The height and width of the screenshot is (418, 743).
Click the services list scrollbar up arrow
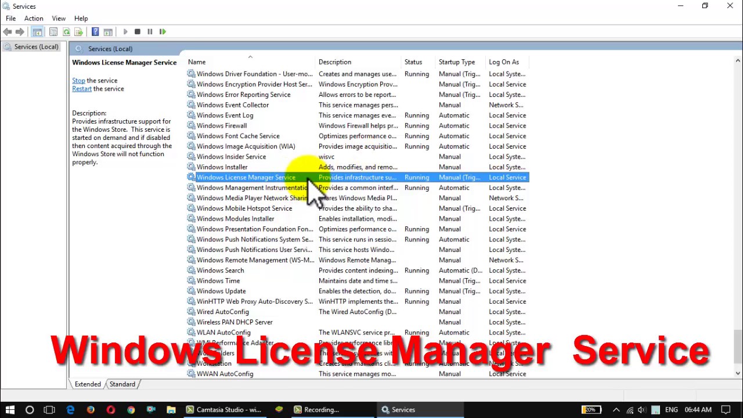pos(738,60)
